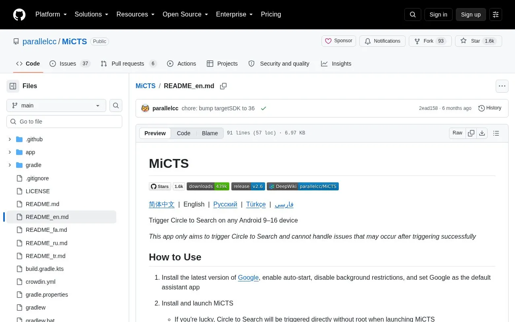Open the document outline icon
The width and height of the screenshot is (515, 322).
pos(496,133)
